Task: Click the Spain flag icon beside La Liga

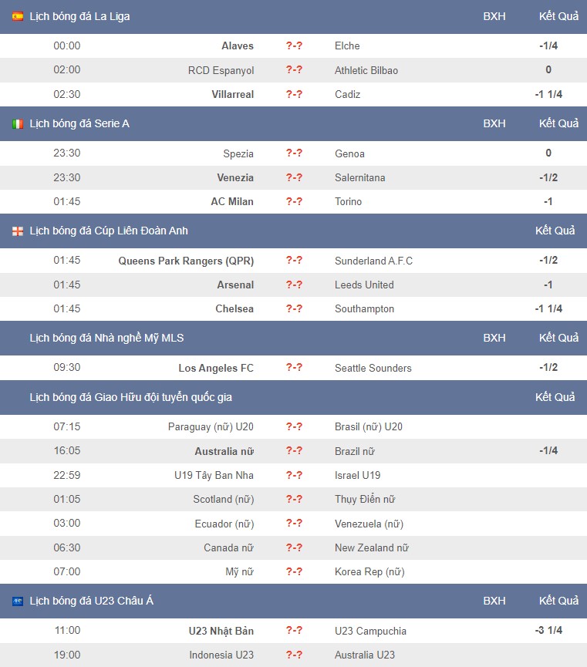Action: pos(18,17)
